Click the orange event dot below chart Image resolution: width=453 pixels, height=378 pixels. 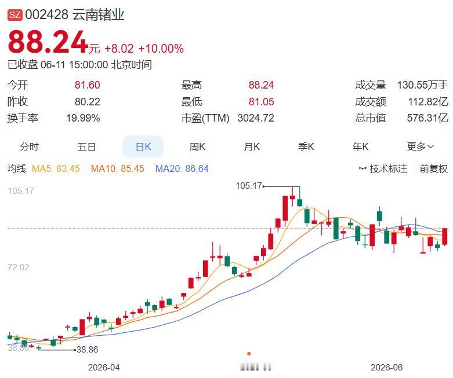click(x=249, y=354)
